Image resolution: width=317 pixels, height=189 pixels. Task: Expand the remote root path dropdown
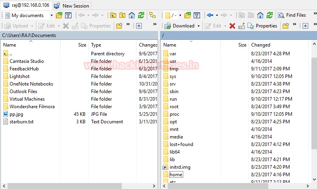[180, 15]
